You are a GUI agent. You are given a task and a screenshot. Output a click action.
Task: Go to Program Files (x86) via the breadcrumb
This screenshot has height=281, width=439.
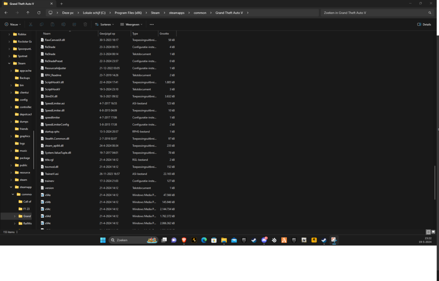click(x=128, y=13)
